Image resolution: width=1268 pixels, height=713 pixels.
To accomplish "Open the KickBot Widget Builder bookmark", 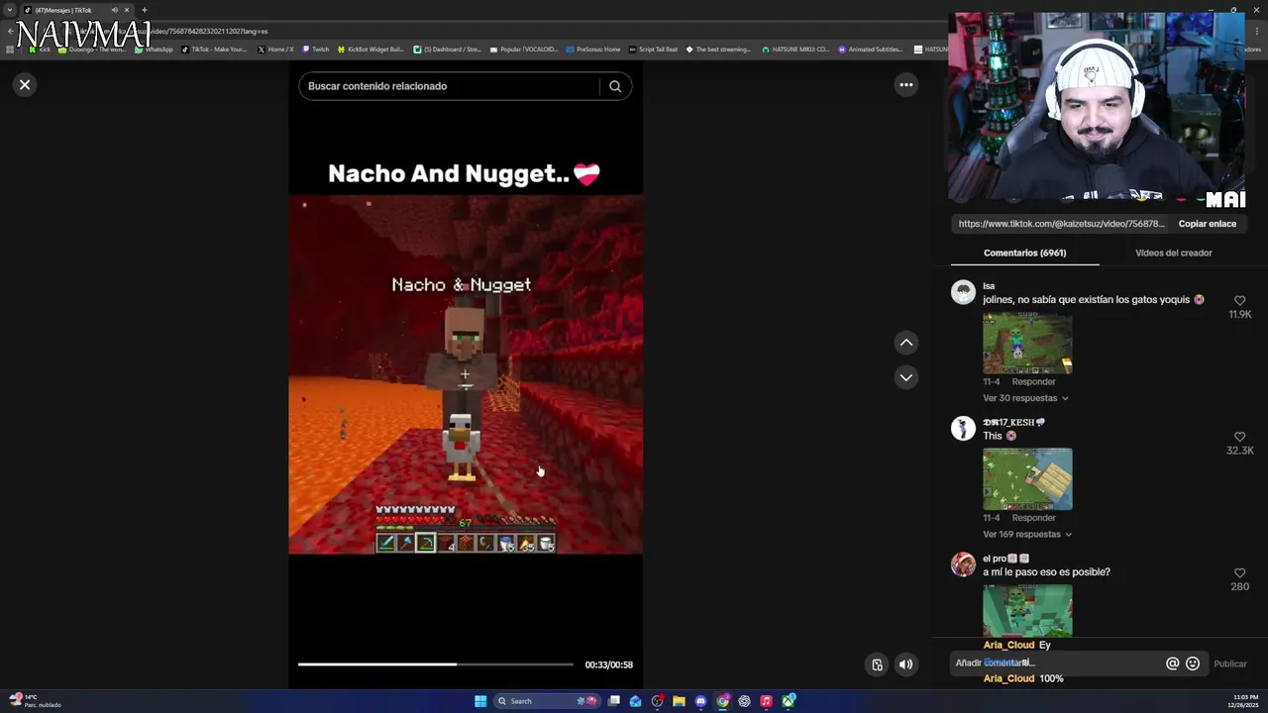I will point(370,50).
